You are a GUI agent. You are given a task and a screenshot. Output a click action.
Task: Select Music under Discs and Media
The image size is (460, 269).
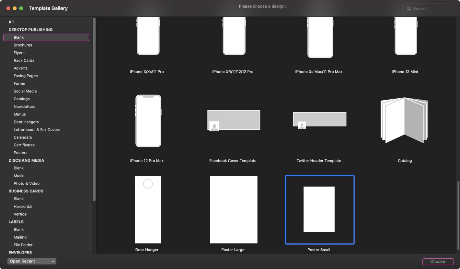click(19, 176)
